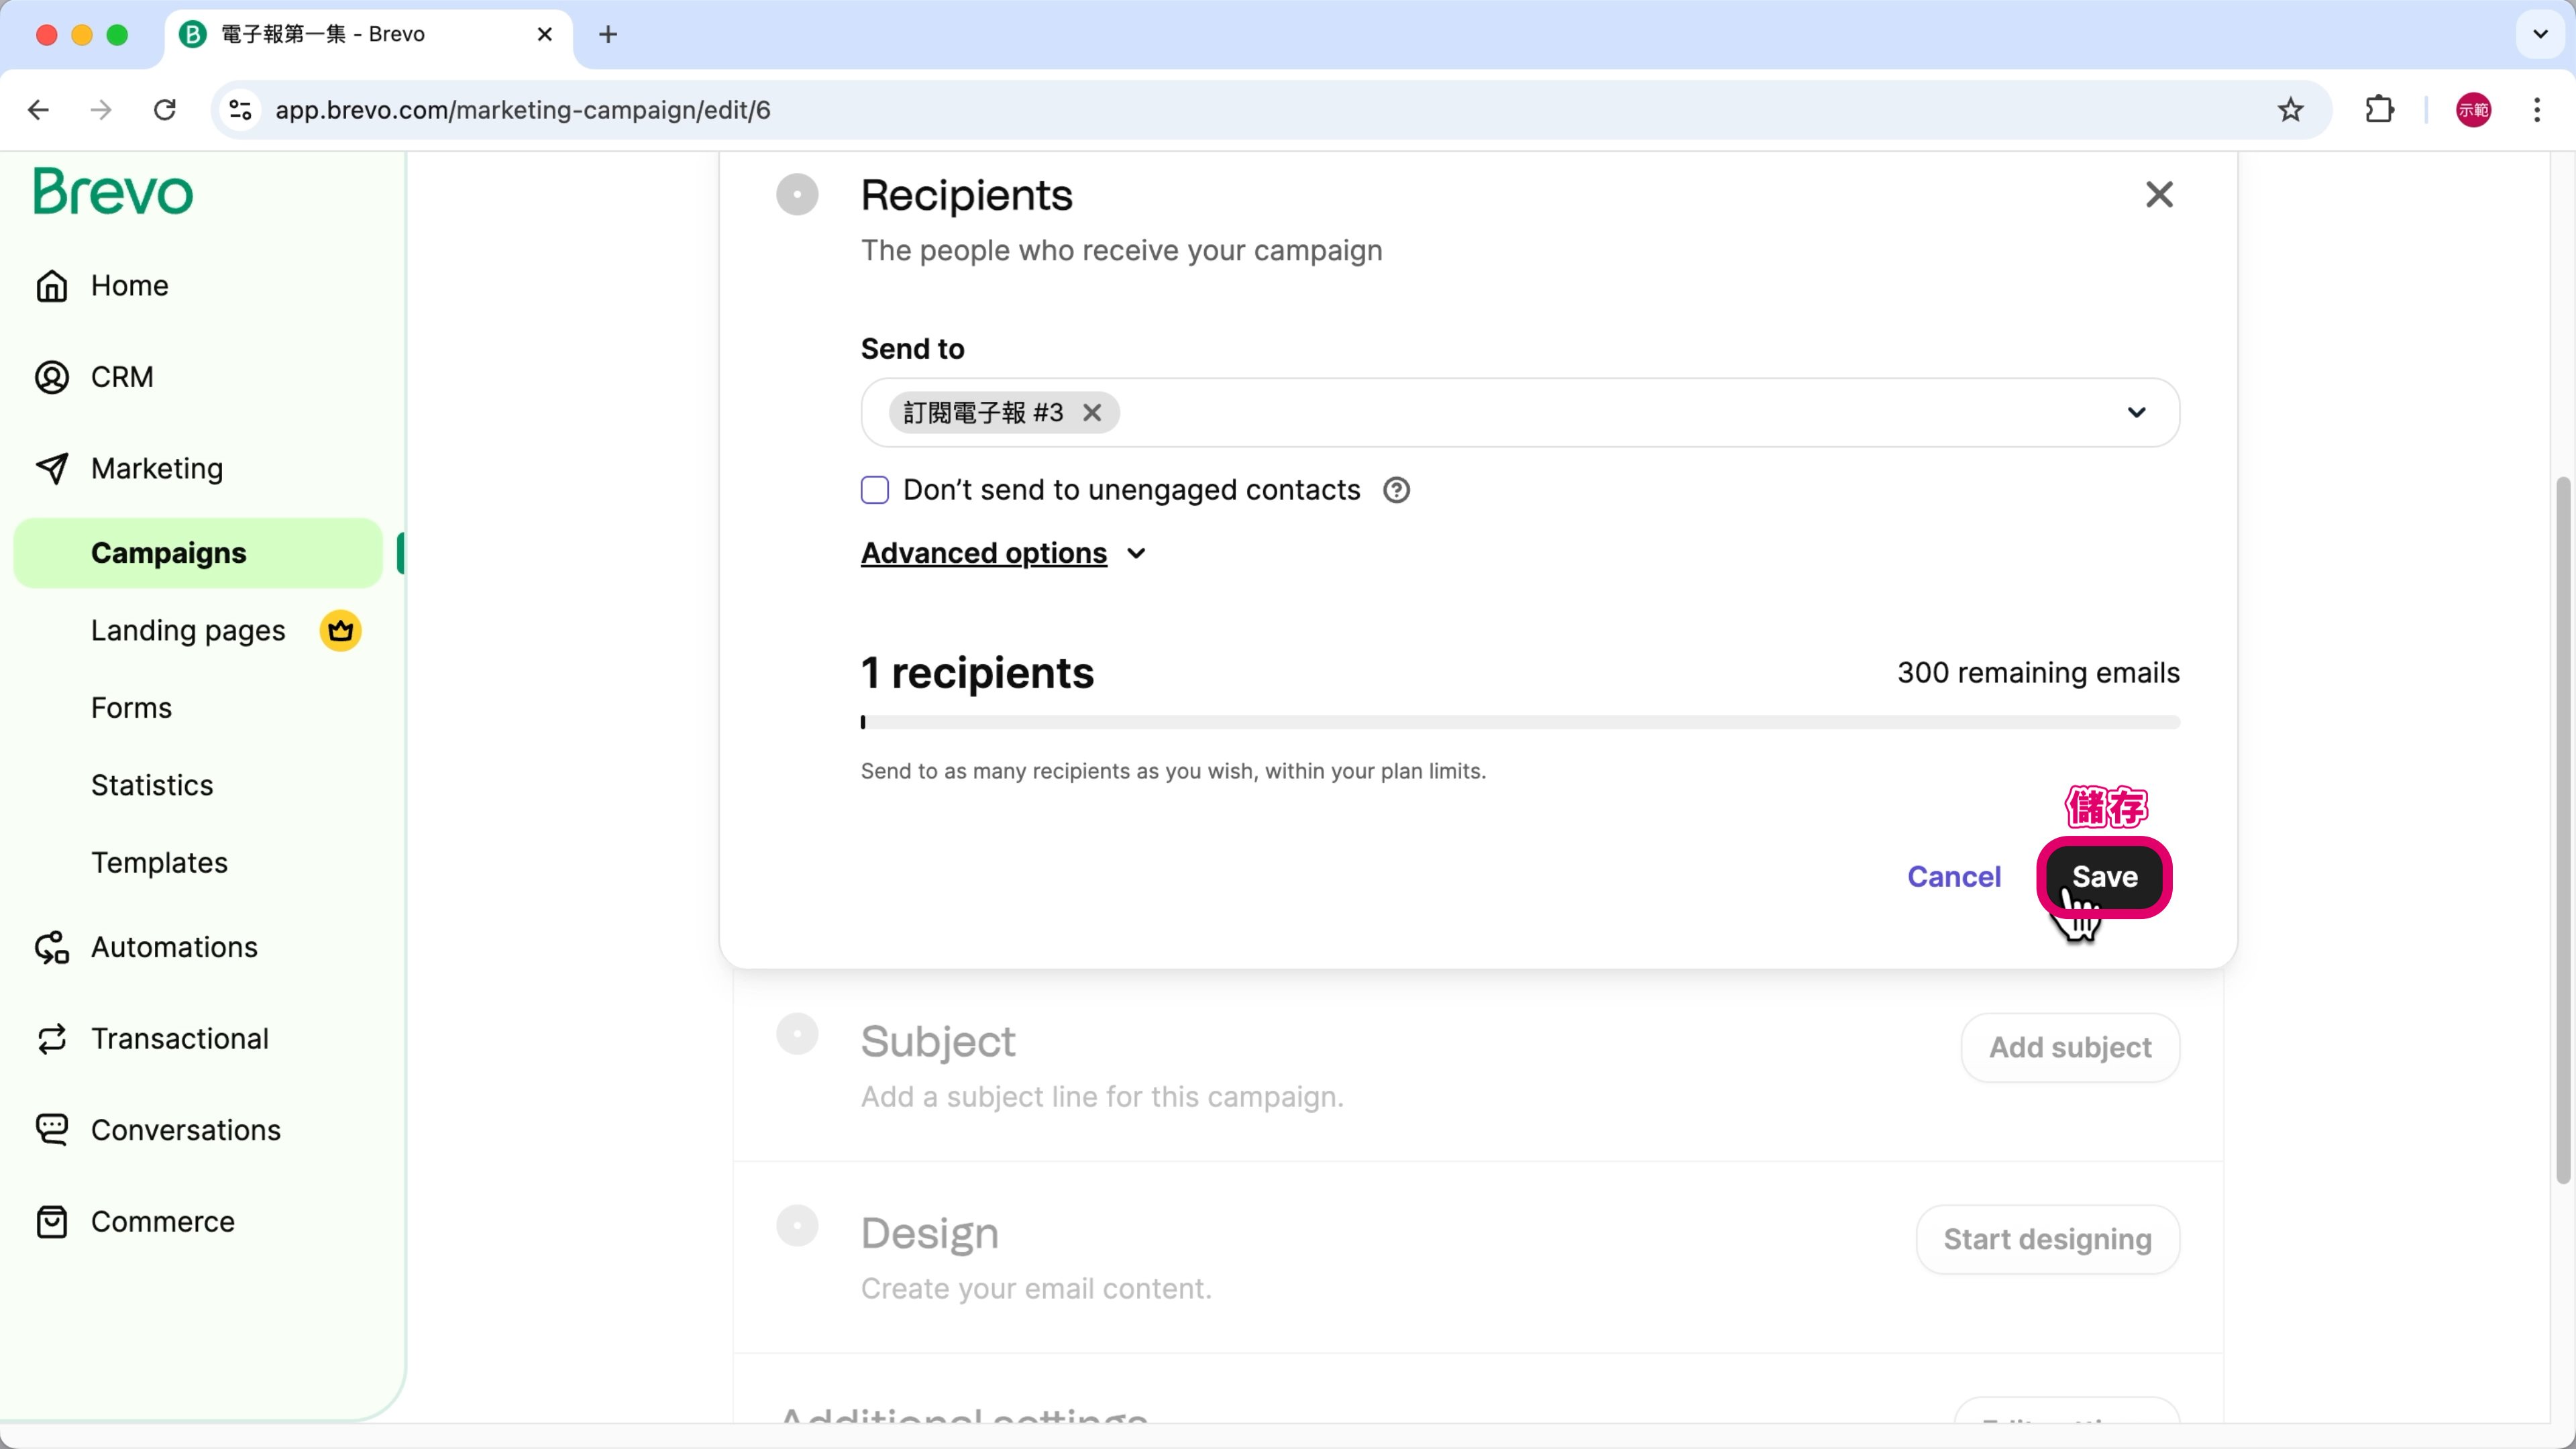2576x1449 pixels.
Task: Open Templates in sidebar menu
Action: 159,863
